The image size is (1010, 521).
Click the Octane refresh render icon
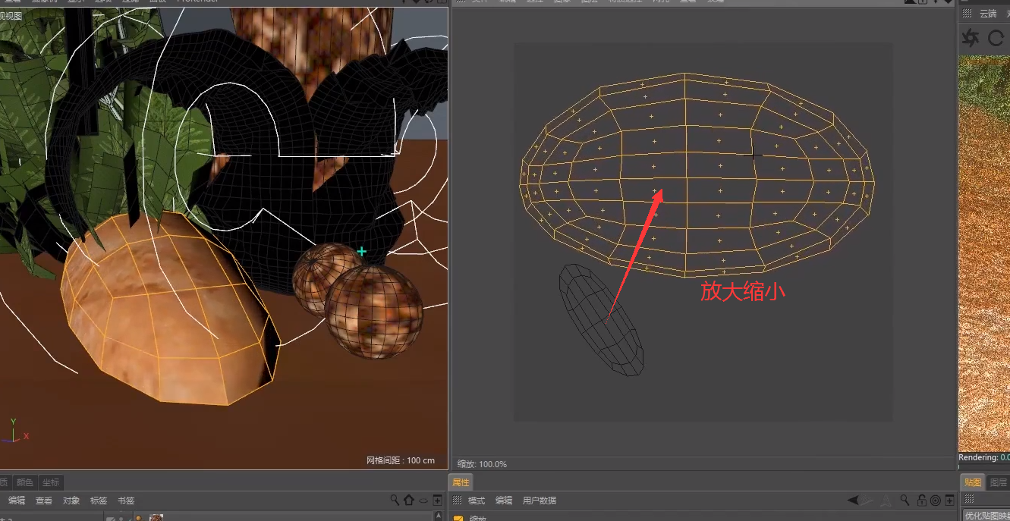coord(996,38)
